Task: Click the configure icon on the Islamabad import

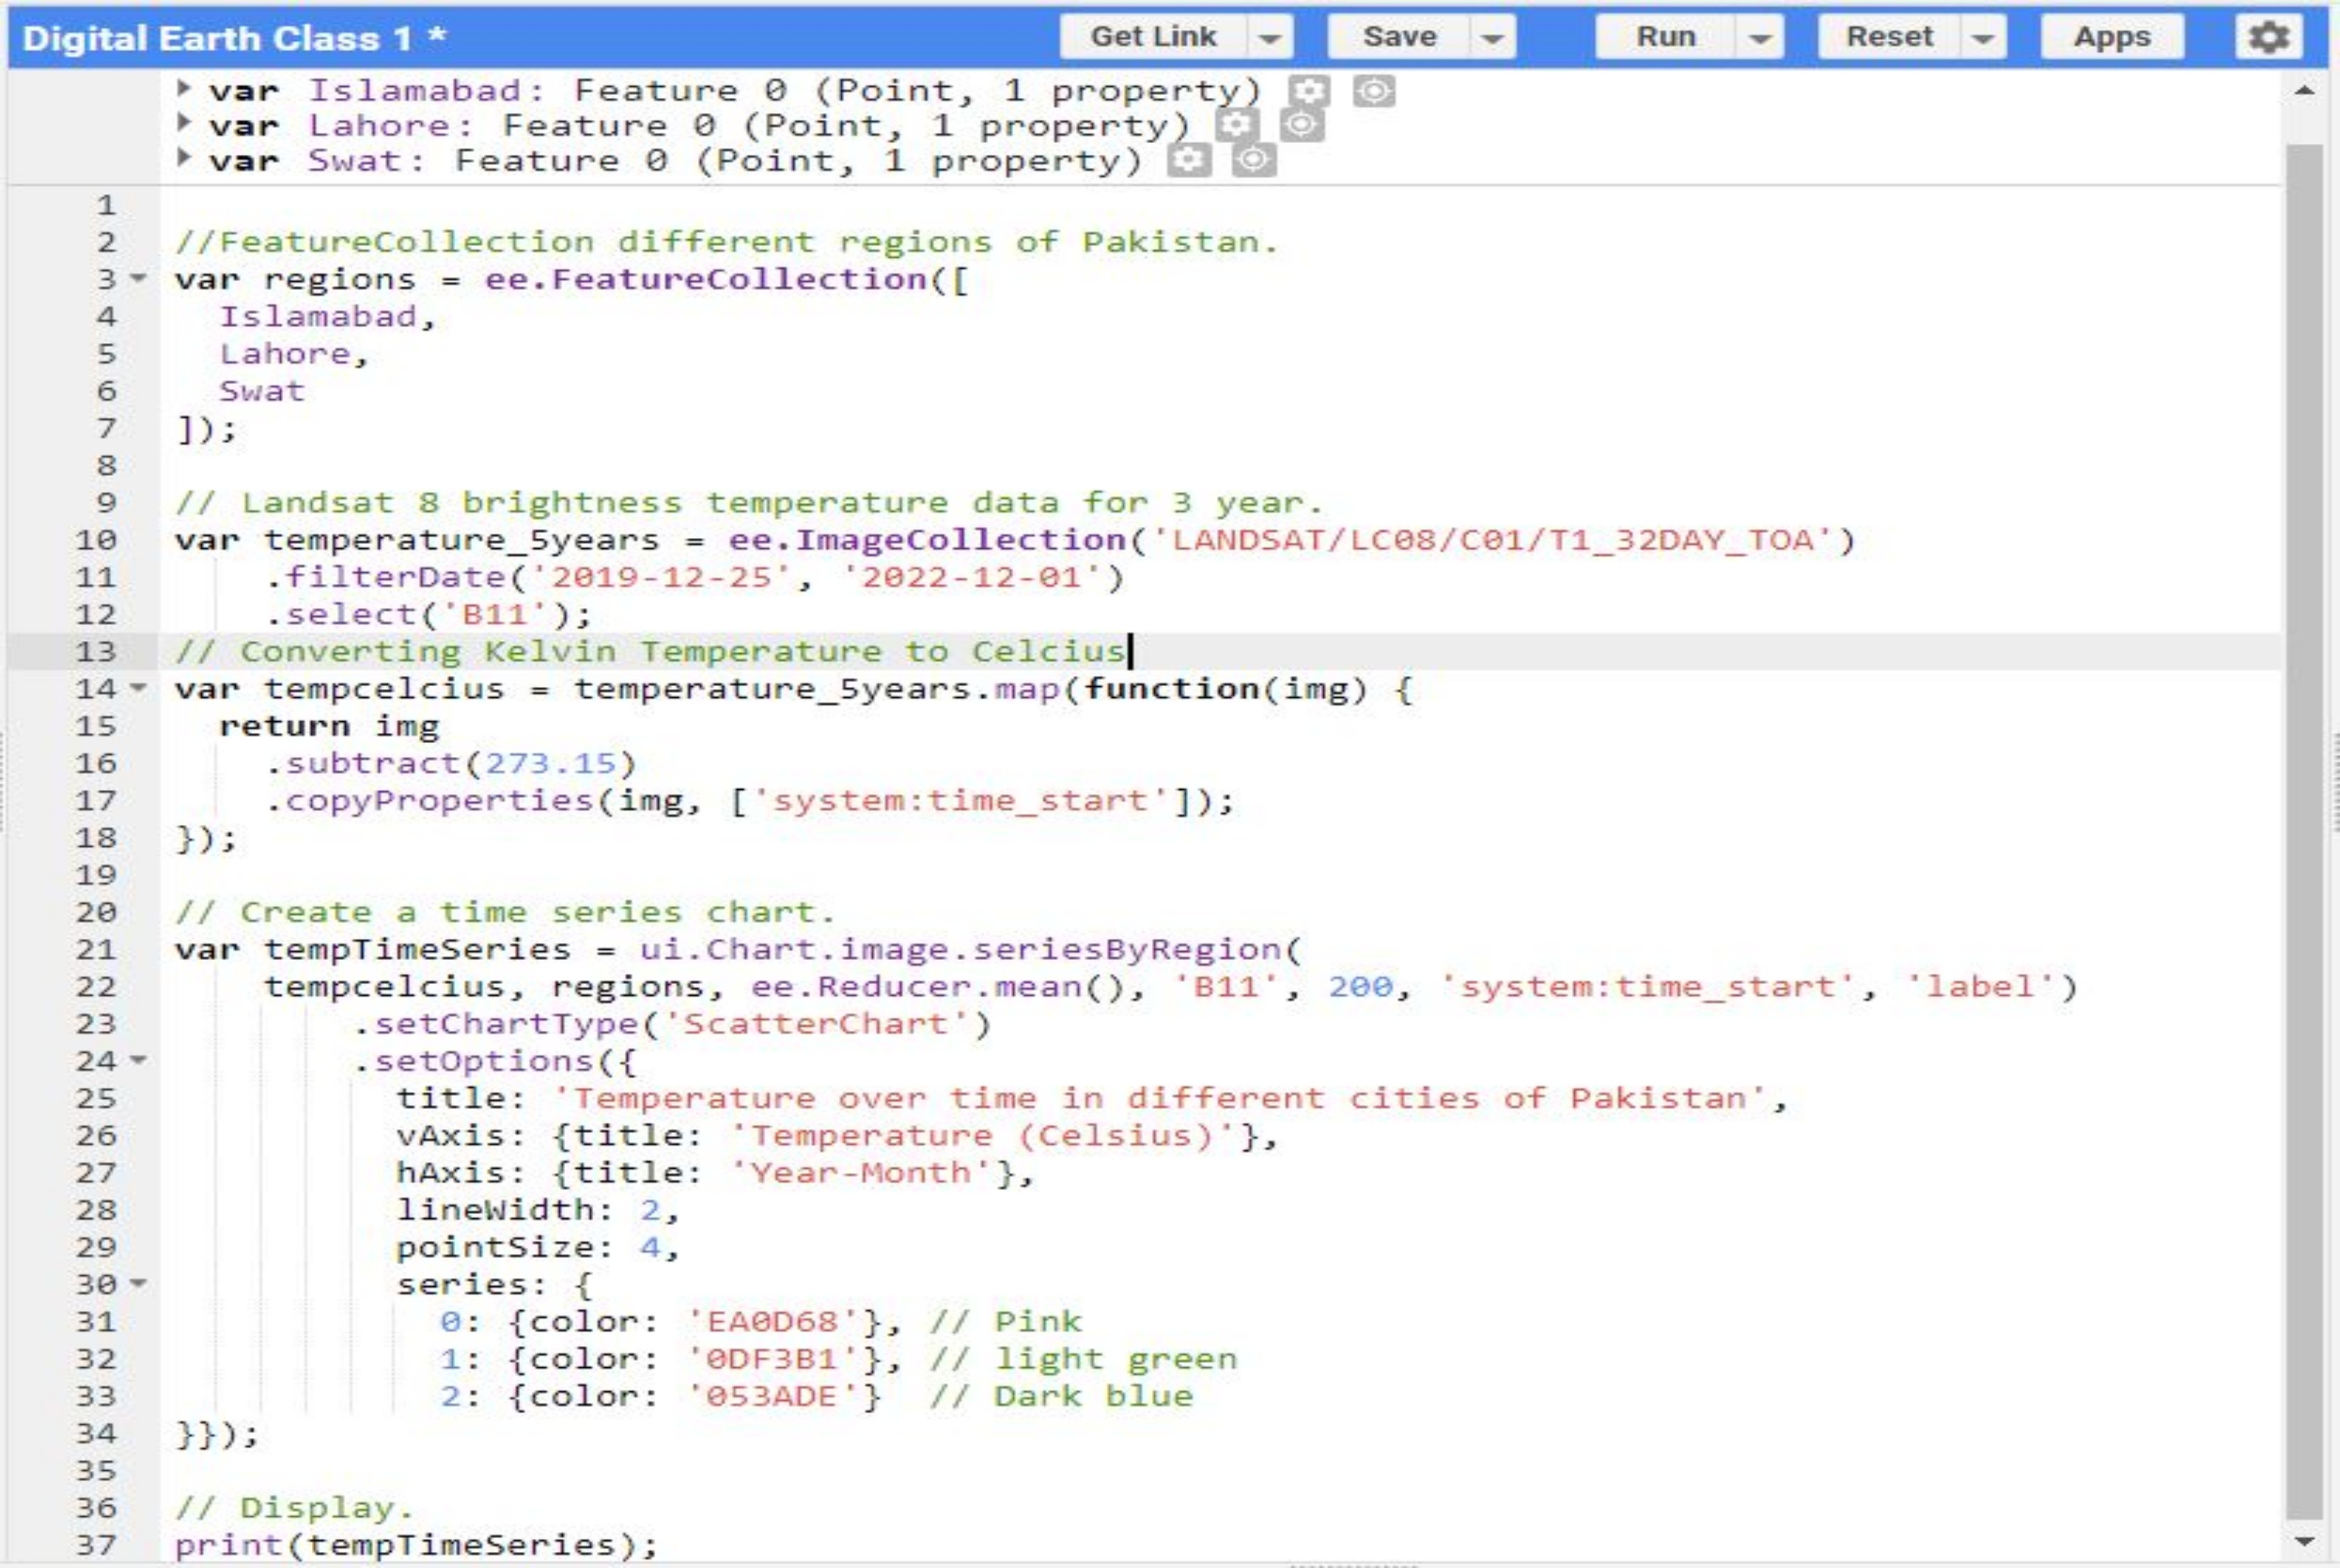Action: click(x=1309, y=91)
